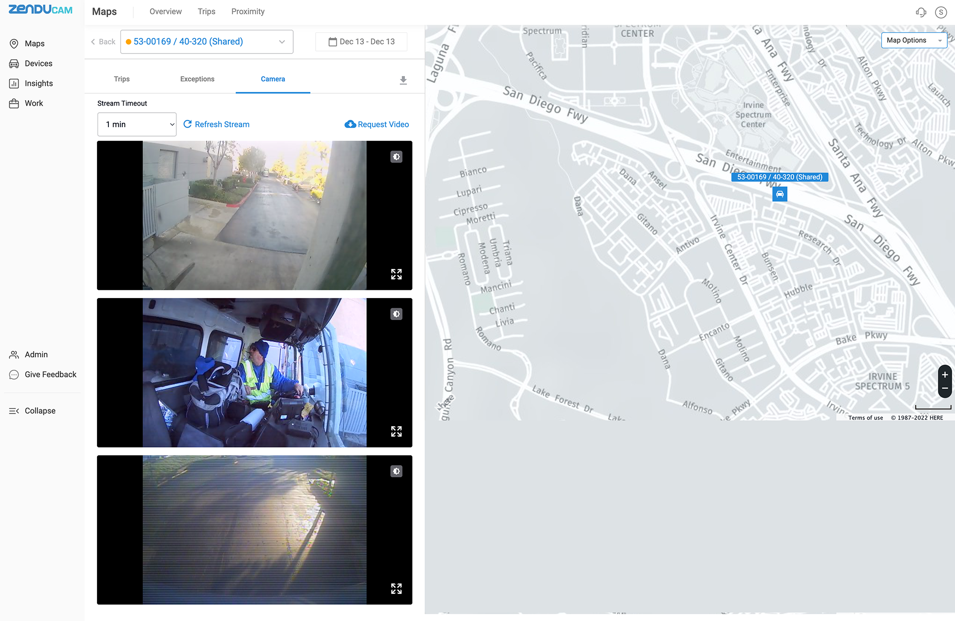Viewport: 955px width, 621px height.
Task: Toggle brightness on the third camera feed
Action: point(396,471)
